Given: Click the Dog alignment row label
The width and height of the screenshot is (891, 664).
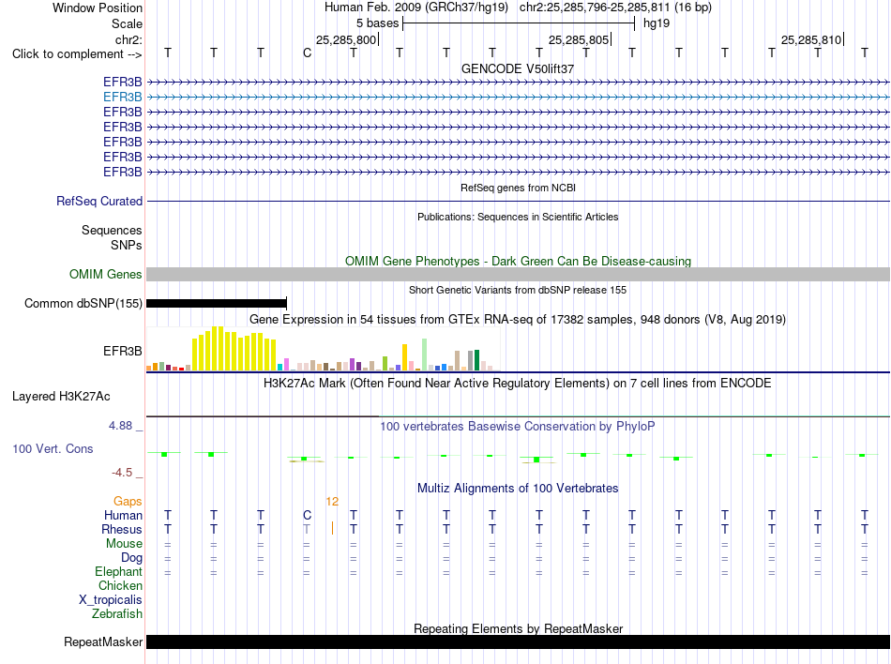Looking at the screenshot, I should 131,558.
